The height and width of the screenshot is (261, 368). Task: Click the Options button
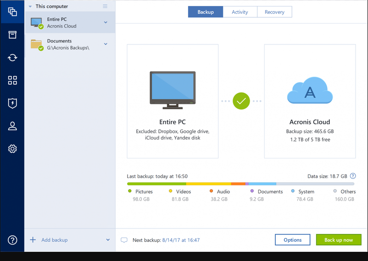[292, 239]
